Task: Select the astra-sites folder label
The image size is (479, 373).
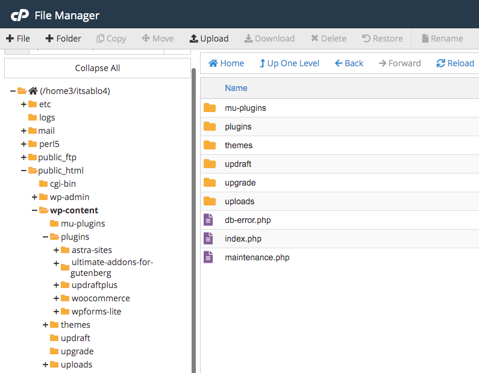Action: click(x=92, y=250)
